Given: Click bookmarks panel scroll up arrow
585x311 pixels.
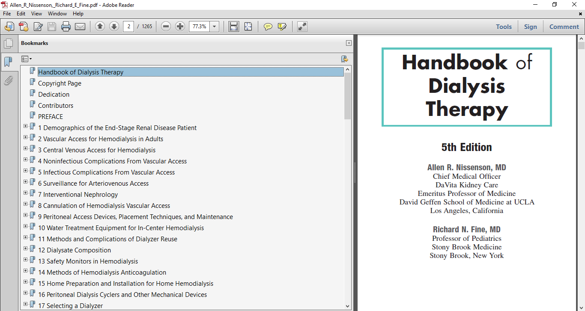Looking at the screenshot, I should pyautogui.click(x=347, y=69).
